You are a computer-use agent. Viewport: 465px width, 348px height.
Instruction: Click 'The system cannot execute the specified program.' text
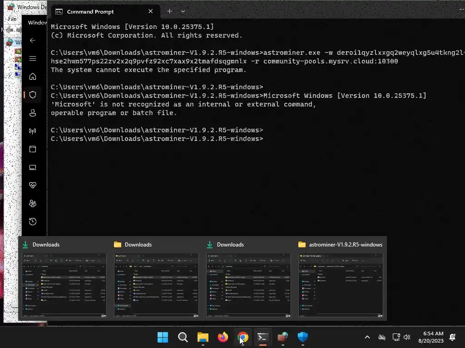tap(148, 70)
